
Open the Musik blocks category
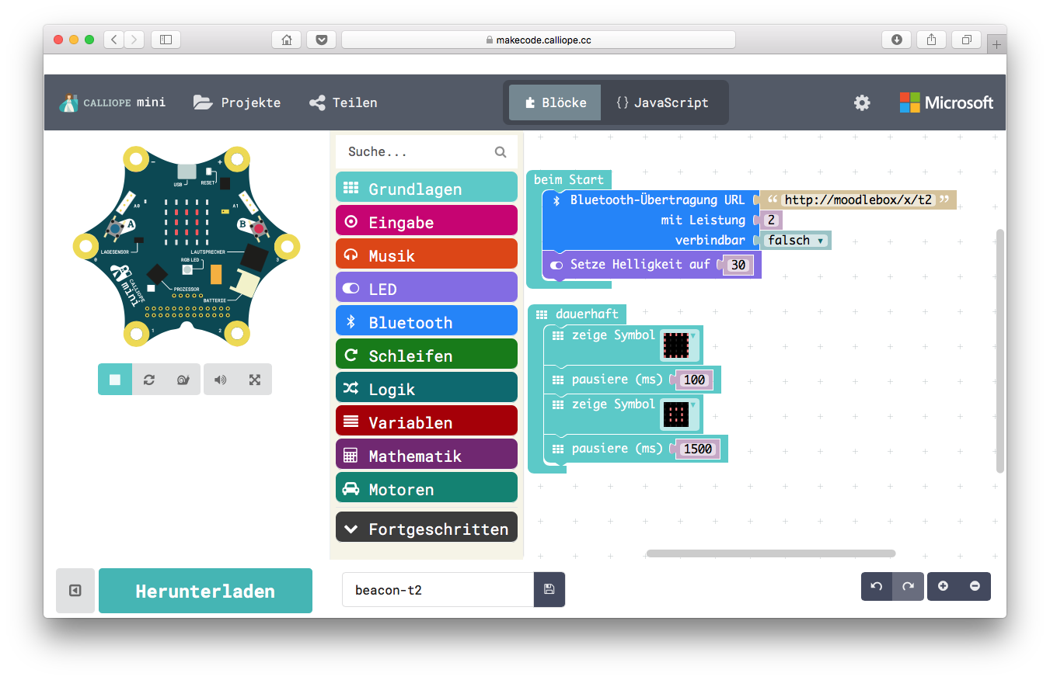pyautogui.click(x=426, y=253)
